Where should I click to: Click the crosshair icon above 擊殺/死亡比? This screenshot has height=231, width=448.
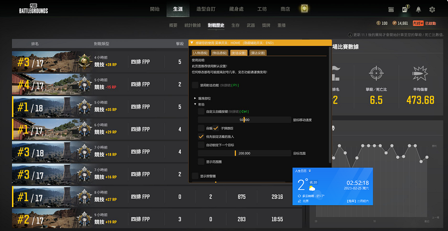(376, 73)
